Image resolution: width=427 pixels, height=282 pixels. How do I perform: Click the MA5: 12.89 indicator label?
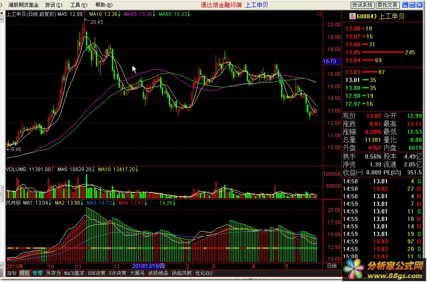[70, 14]
